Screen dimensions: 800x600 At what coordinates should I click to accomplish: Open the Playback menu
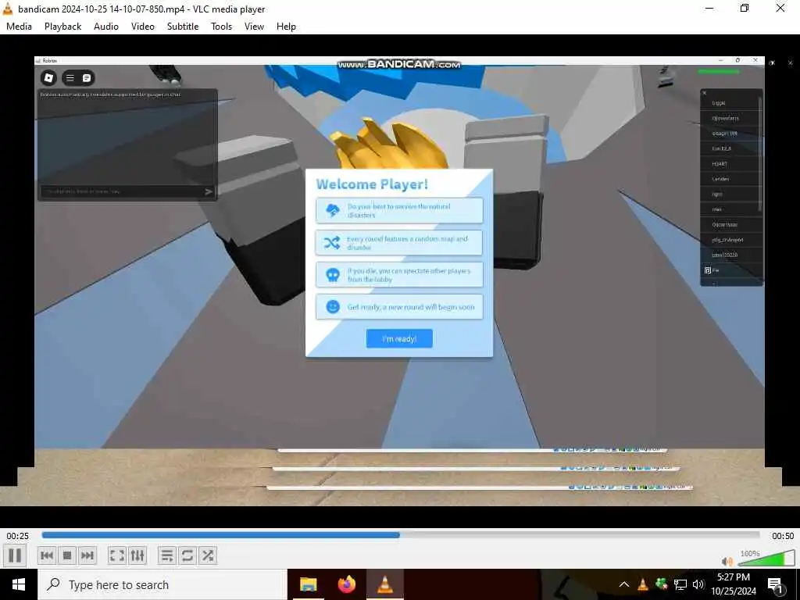pos(62,27)
